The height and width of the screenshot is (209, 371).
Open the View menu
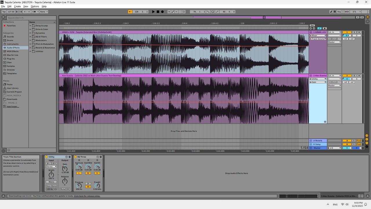pyautogui.click(x=26, y=6)
